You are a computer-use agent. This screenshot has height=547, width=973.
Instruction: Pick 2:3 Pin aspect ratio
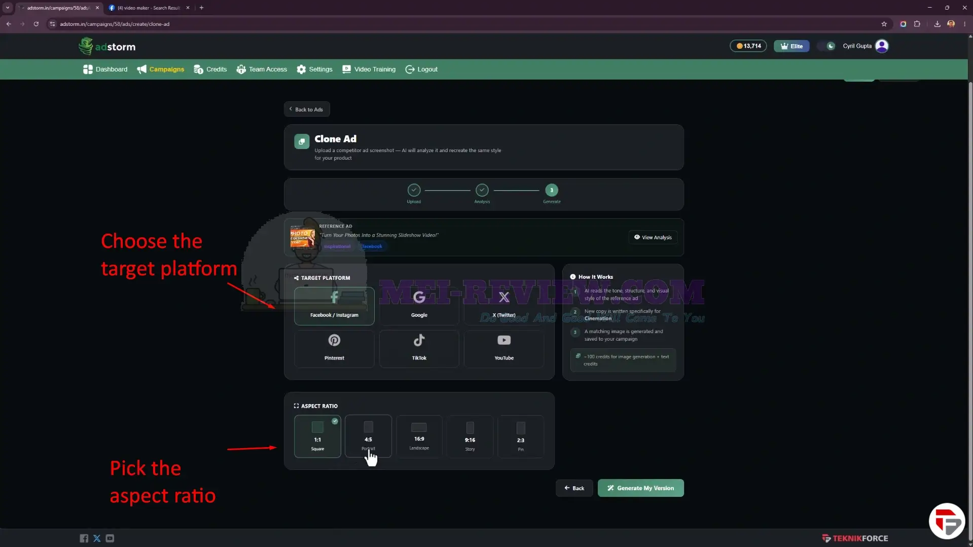(521, 436)
